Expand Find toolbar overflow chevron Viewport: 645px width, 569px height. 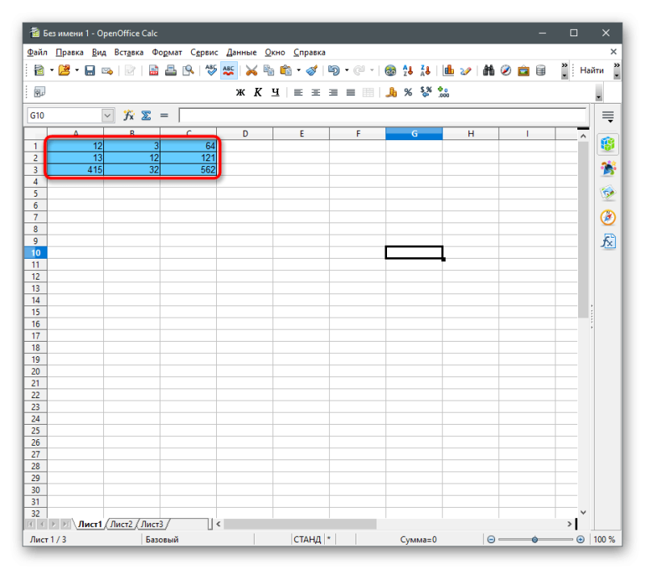pyautogui.click(x=616, y=66)
